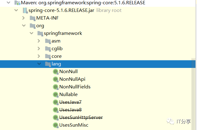Select the lang package label
Image resolution: width=197 pixels, height=130 pixels.
pyautogui.click(x=56, y=64)
